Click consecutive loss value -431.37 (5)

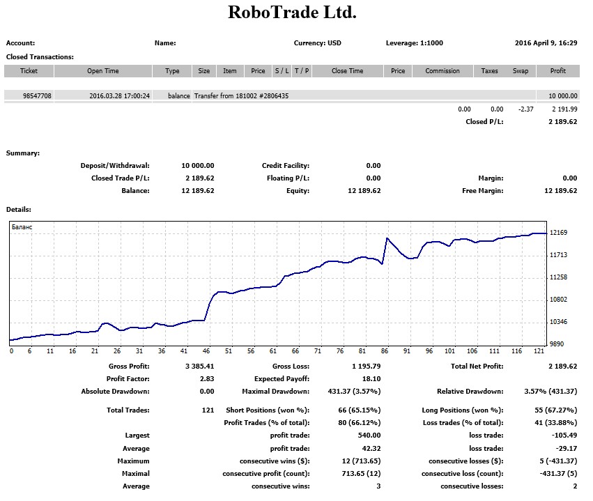pyautogui.click(x=559, y=474)
